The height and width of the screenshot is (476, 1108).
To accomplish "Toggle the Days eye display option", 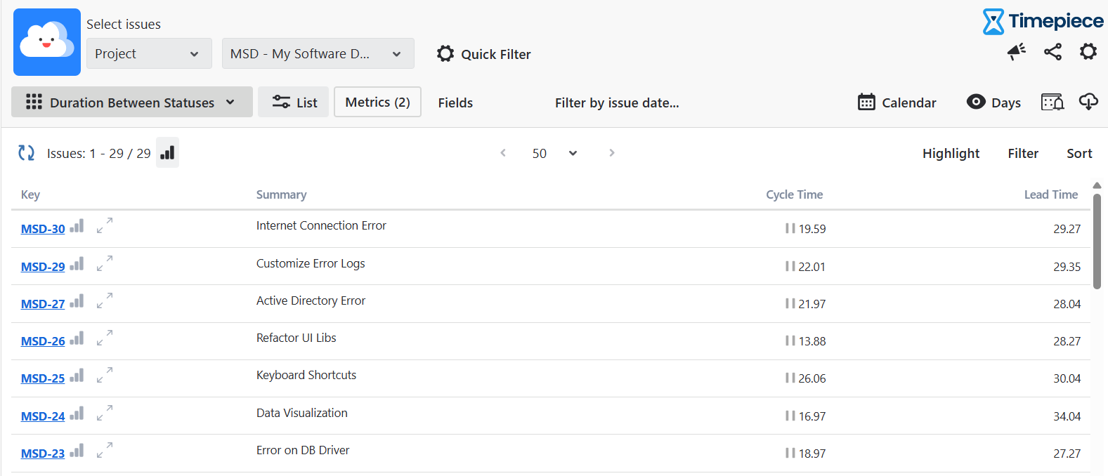I will (x=993, y=103).
